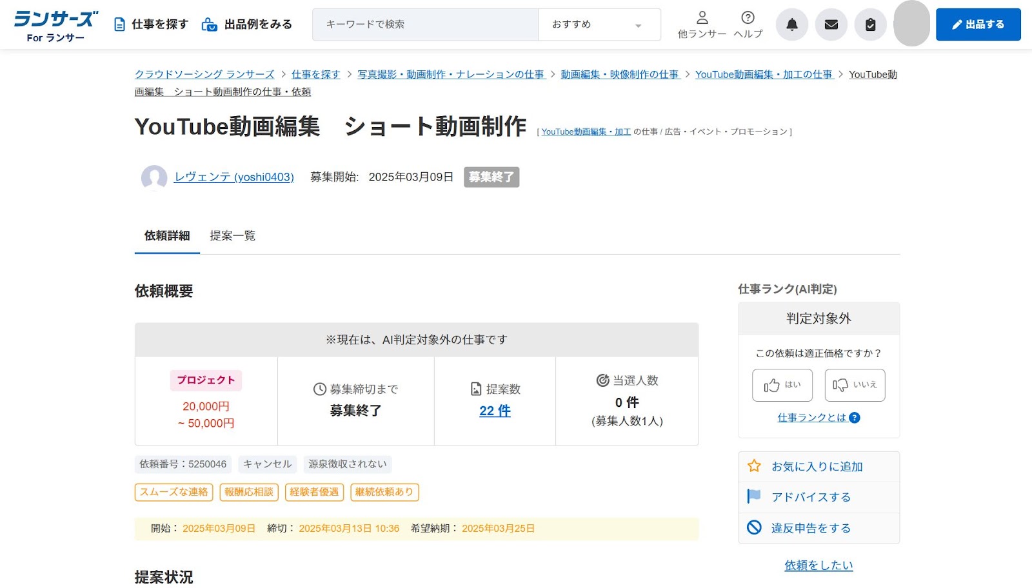Screen dimensions: 1032x588
Task: Open 仕事を探す in the header
Action: click(151, 24)
